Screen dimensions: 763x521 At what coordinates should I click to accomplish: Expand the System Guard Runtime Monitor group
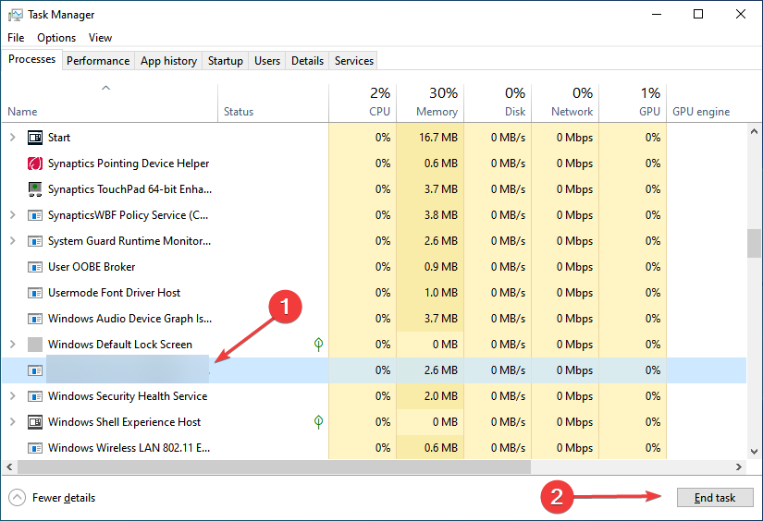(13, 240)
